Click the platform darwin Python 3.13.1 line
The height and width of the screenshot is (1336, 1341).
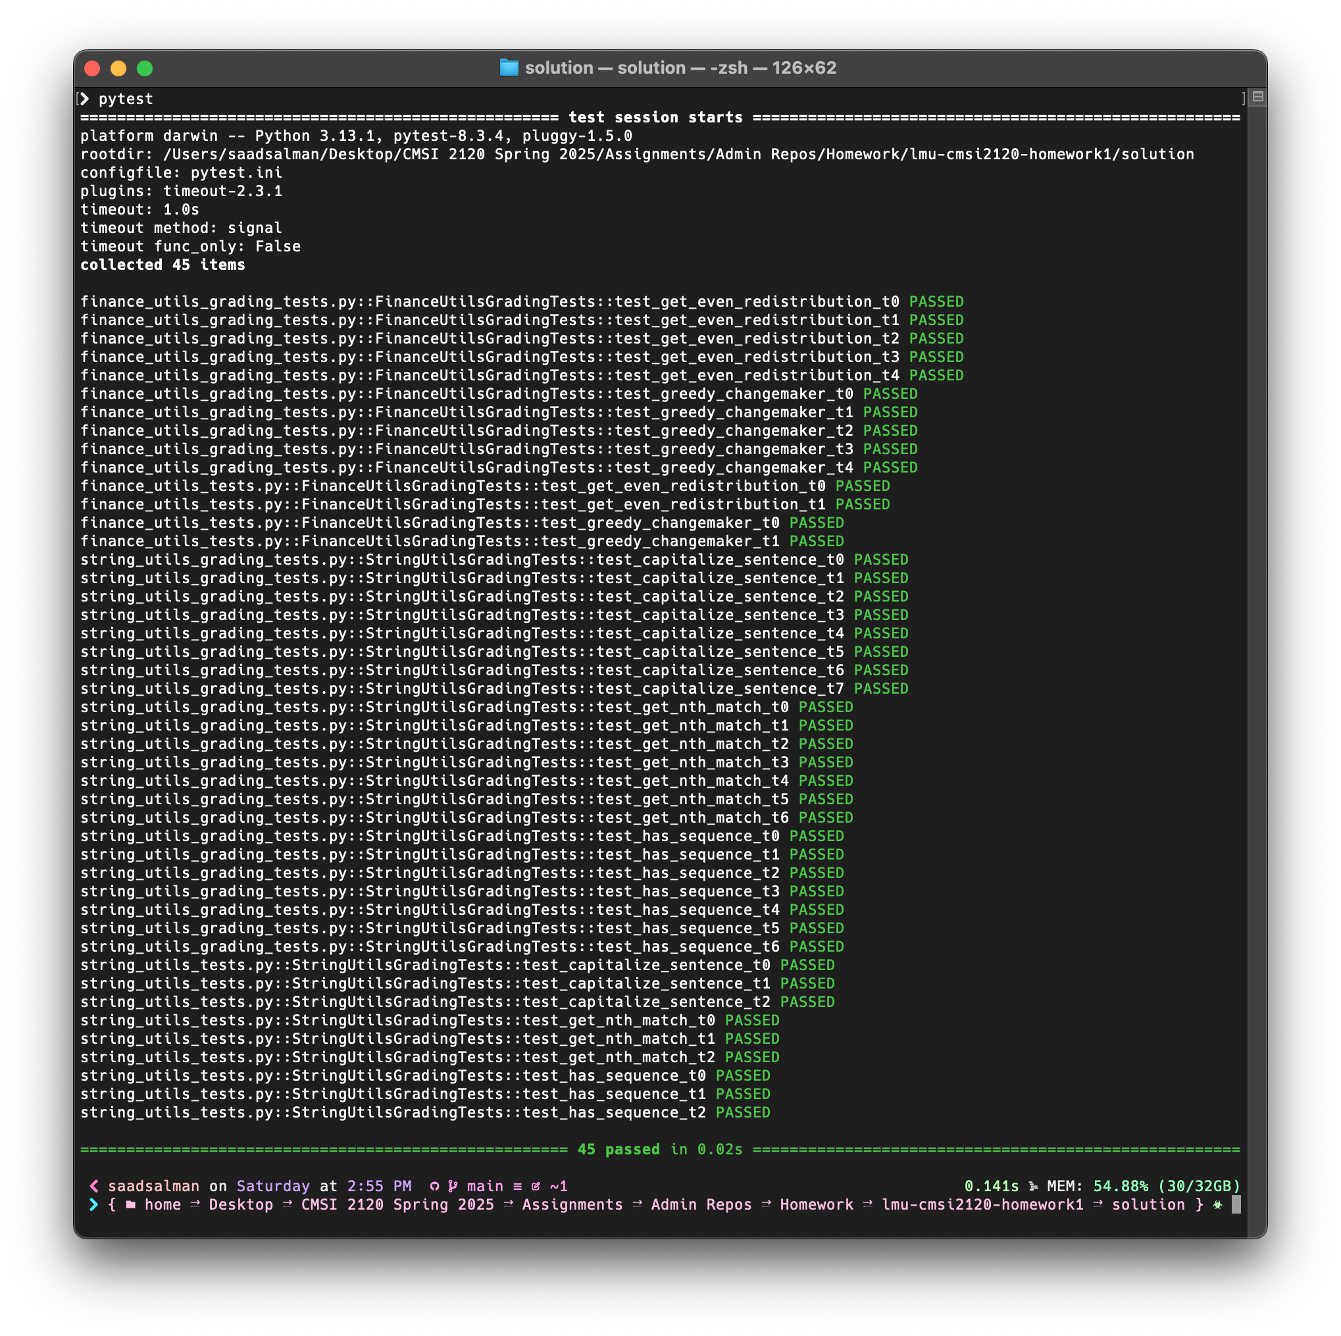[x=356, y=136]
